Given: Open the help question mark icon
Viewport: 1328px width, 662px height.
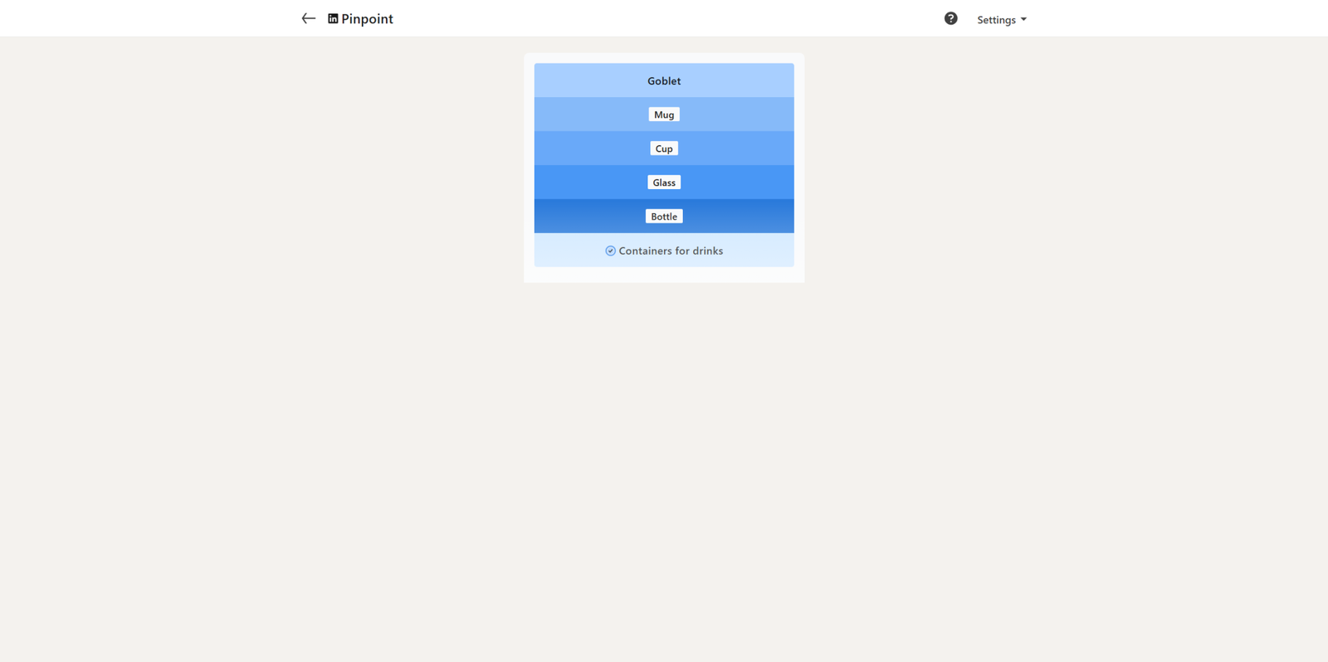Looking at the screenshot, I should (950, 18).
